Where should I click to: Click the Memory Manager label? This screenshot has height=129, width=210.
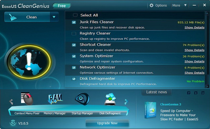pyautogui.click(x=55, y=113)
